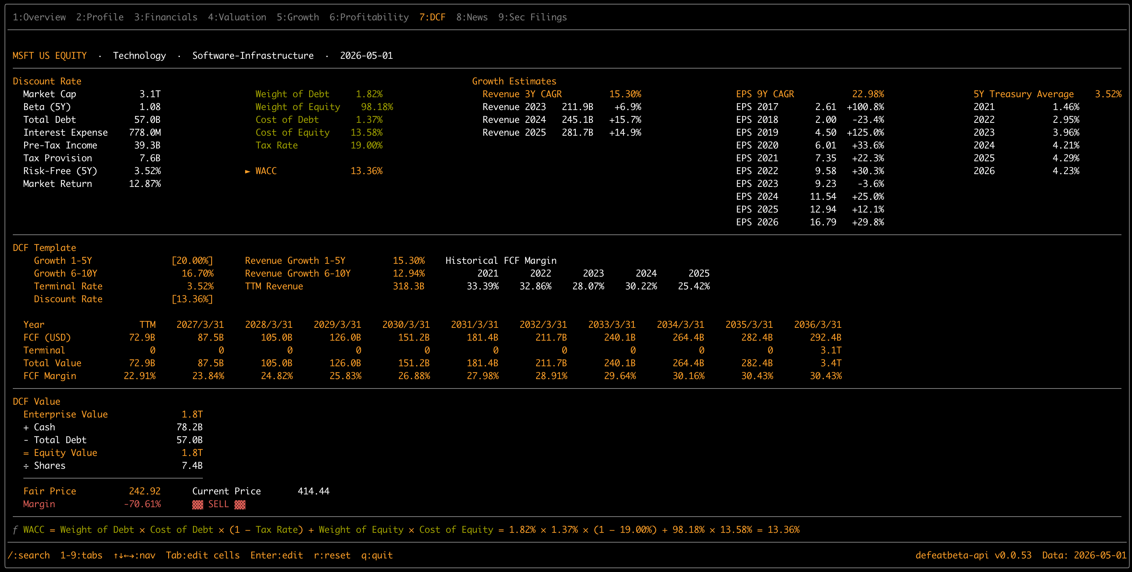The height and width of the screenshot is (572, 1132).
Task: Click Historical FCF Margin 33.39% for 2021
Action: [483, 286]
